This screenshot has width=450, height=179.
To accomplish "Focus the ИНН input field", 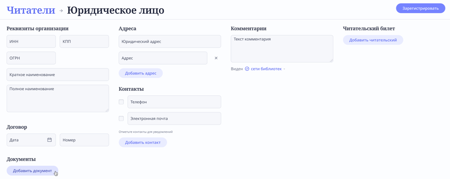I will 31,42.
